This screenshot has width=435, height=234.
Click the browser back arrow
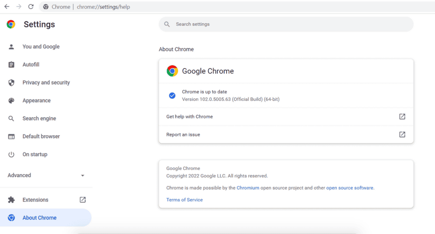click(7, 7)
